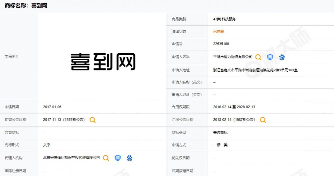Select the 国际注册日期 label
This screenshot has height=176, width=334.
pyautogui.click(x=15, y=171)
